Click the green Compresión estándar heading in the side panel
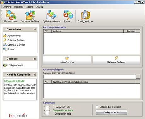The height and width of the screenshot is (119, 145). pyautogui.click(x=14, y=81)
